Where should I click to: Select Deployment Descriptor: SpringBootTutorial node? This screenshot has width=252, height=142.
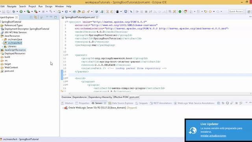pyautogui.click(x=27, y=29)
